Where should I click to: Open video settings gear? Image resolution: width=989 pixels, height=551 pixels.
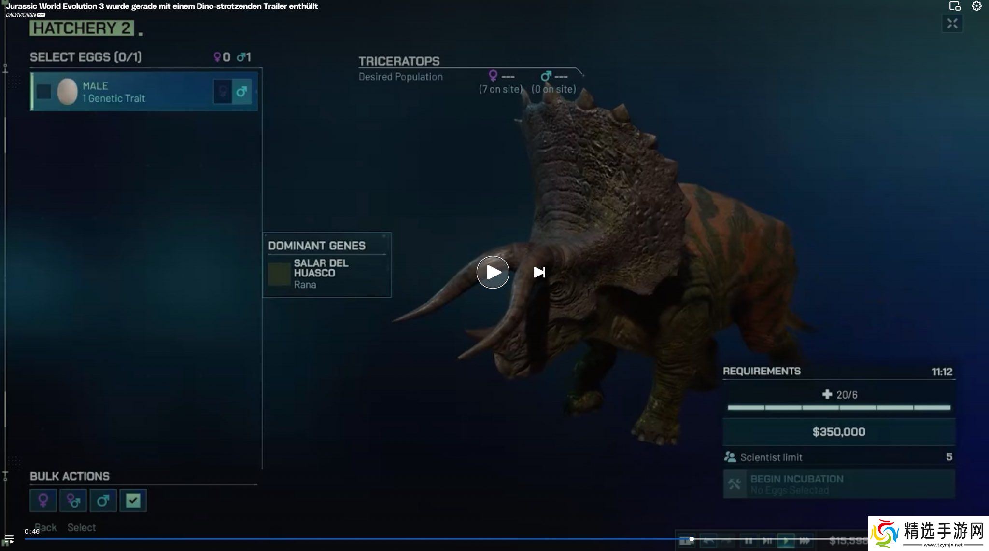point(976,6)
